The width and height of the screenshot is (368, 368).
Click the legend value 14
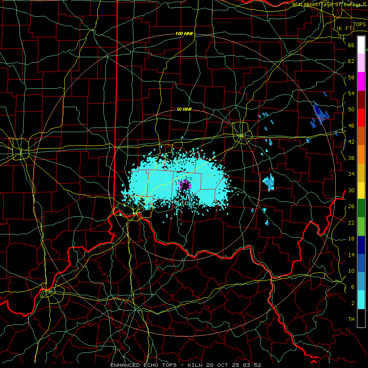pyautogui.click(x=351, y=255)
